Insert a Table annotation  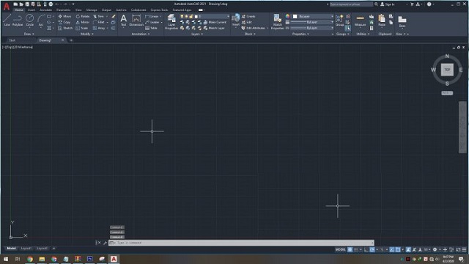coord(152,28)
